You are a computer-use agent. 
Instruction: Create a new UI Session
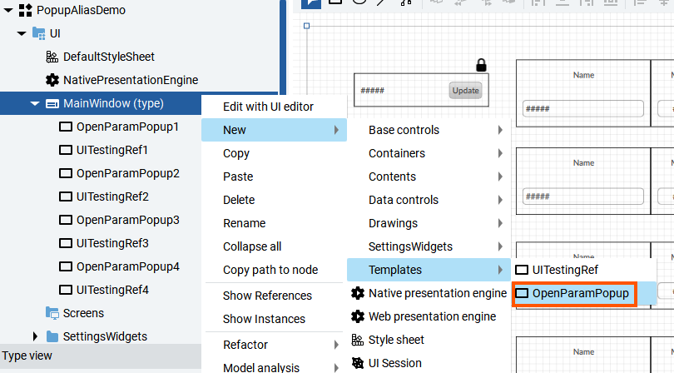point(429,363)
